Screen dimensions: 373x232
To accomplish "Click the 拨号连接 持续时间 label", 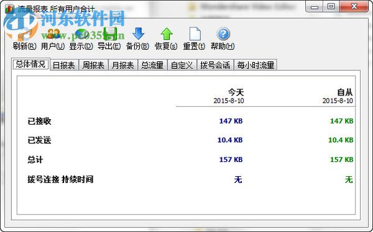I will click(60, 179).
